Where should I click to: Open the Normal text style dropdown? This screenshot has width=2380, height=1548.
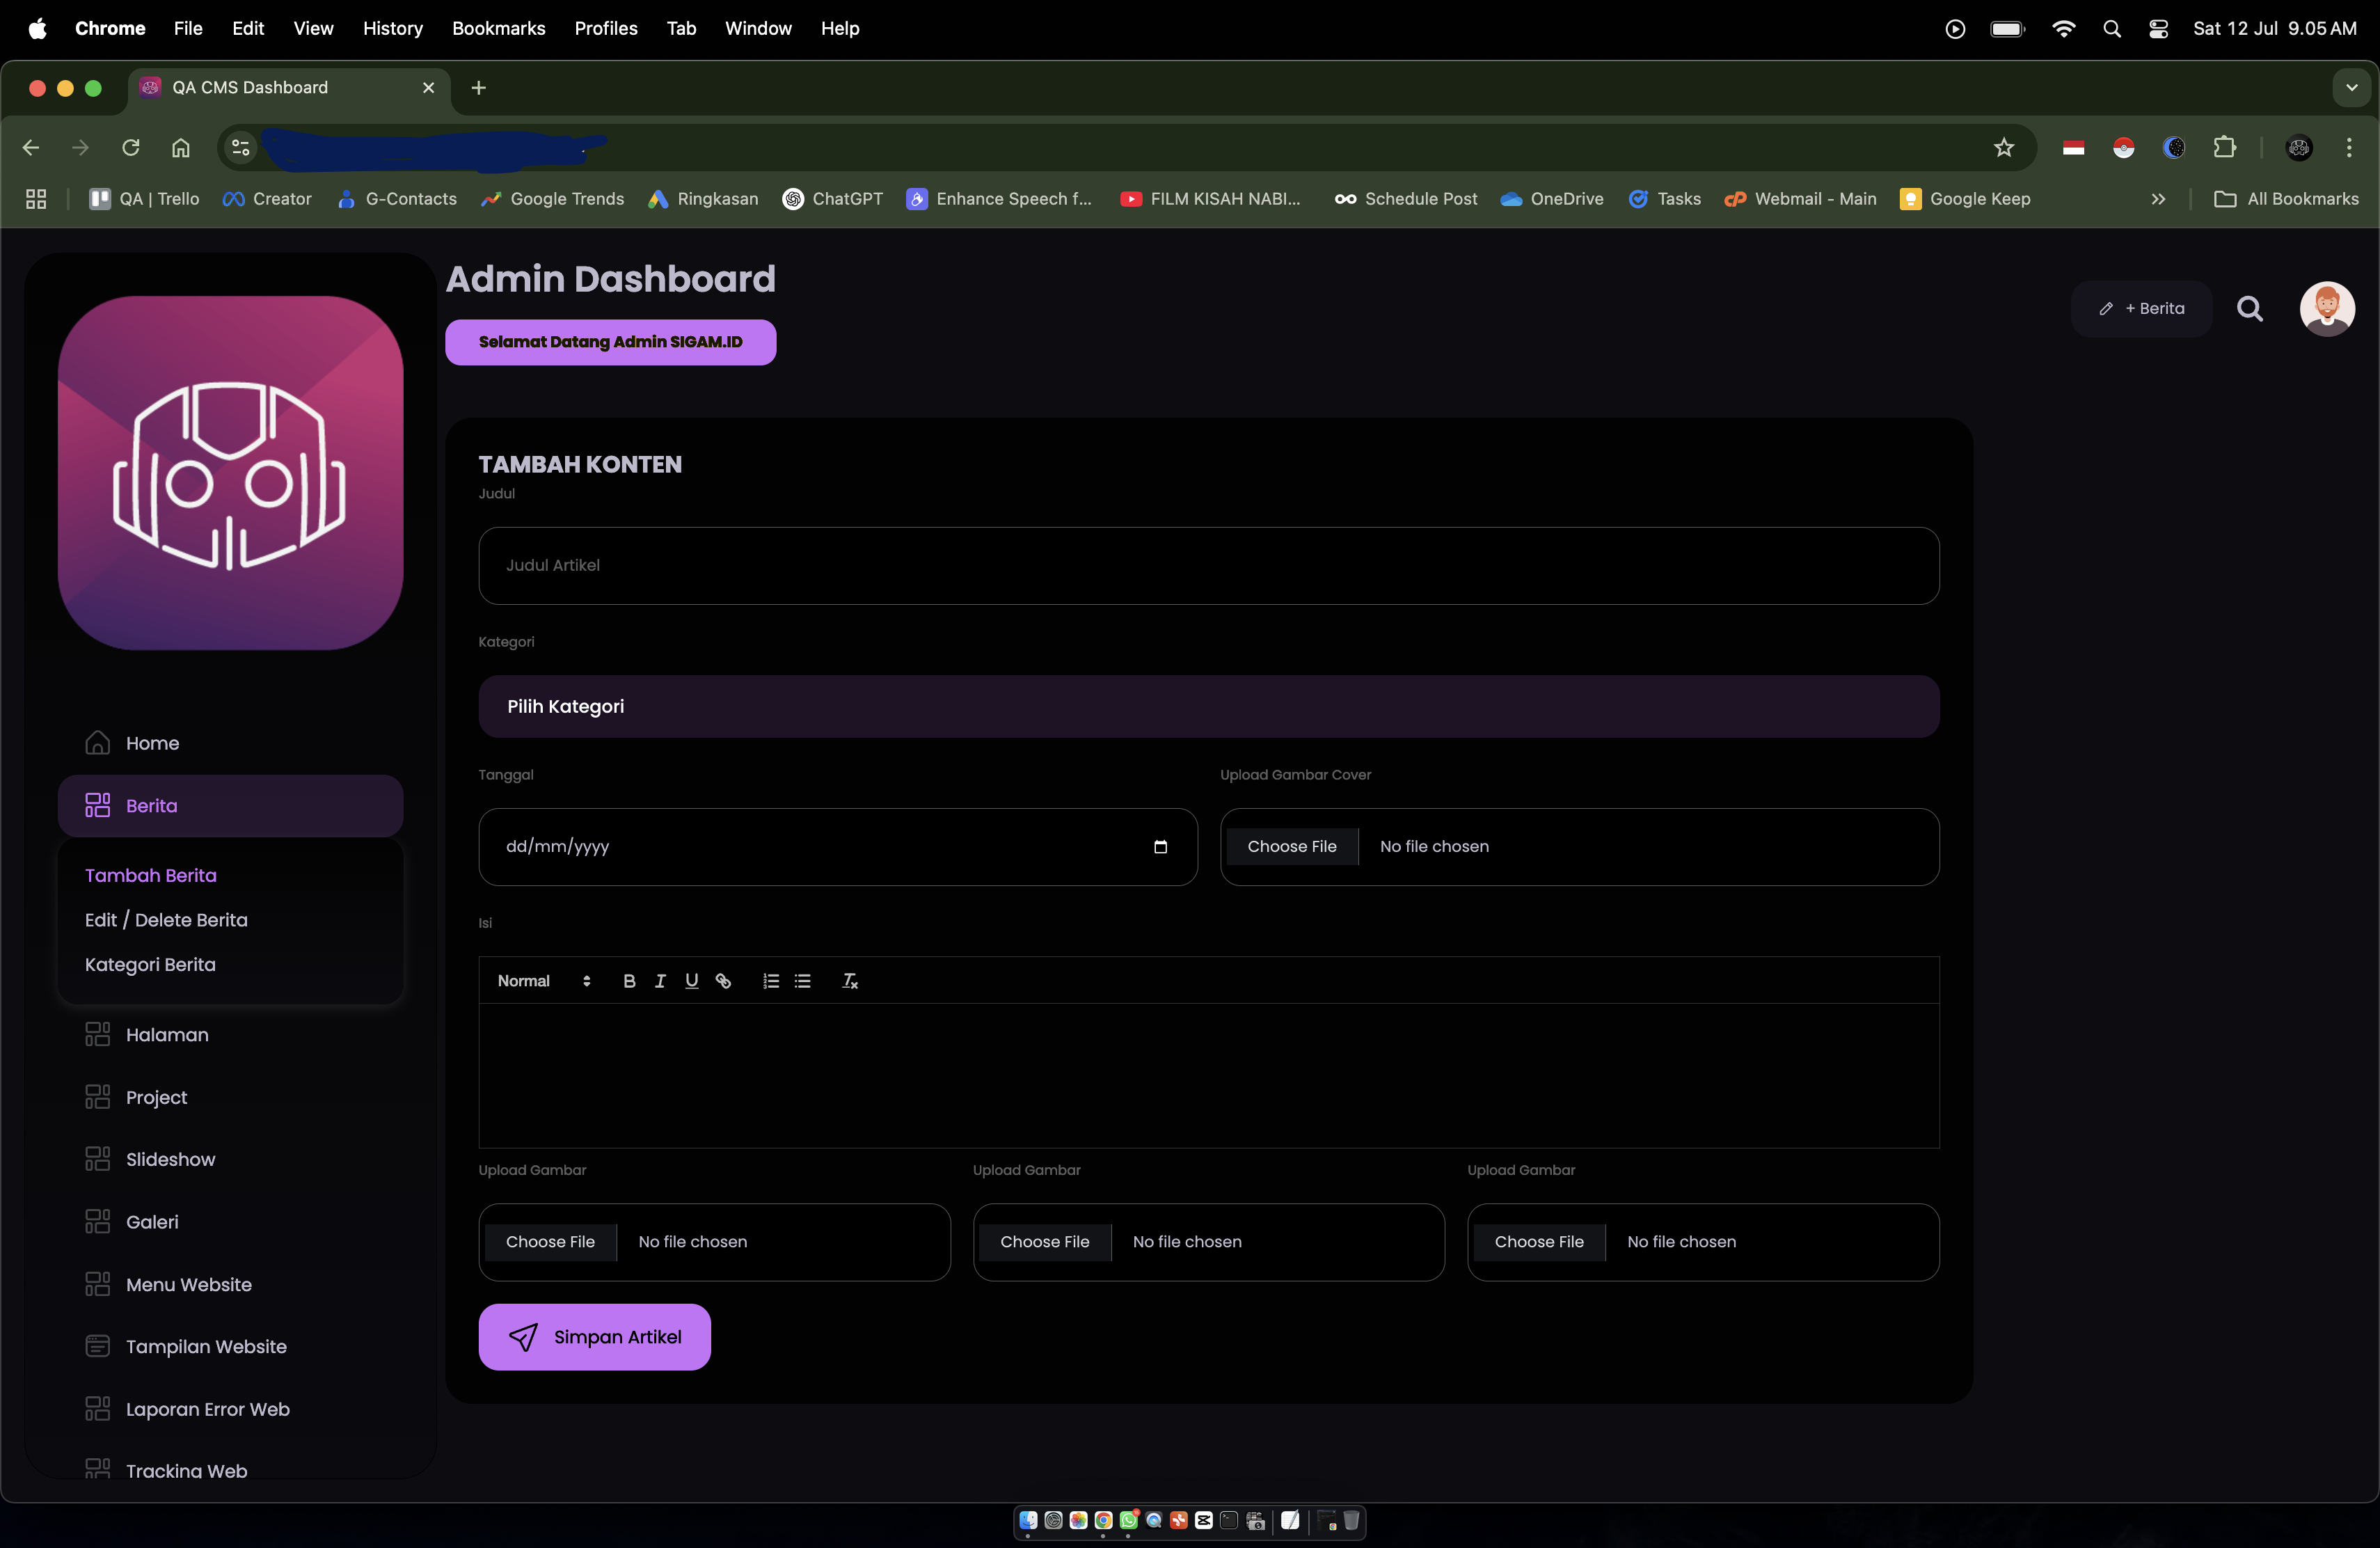pos(544,981)
